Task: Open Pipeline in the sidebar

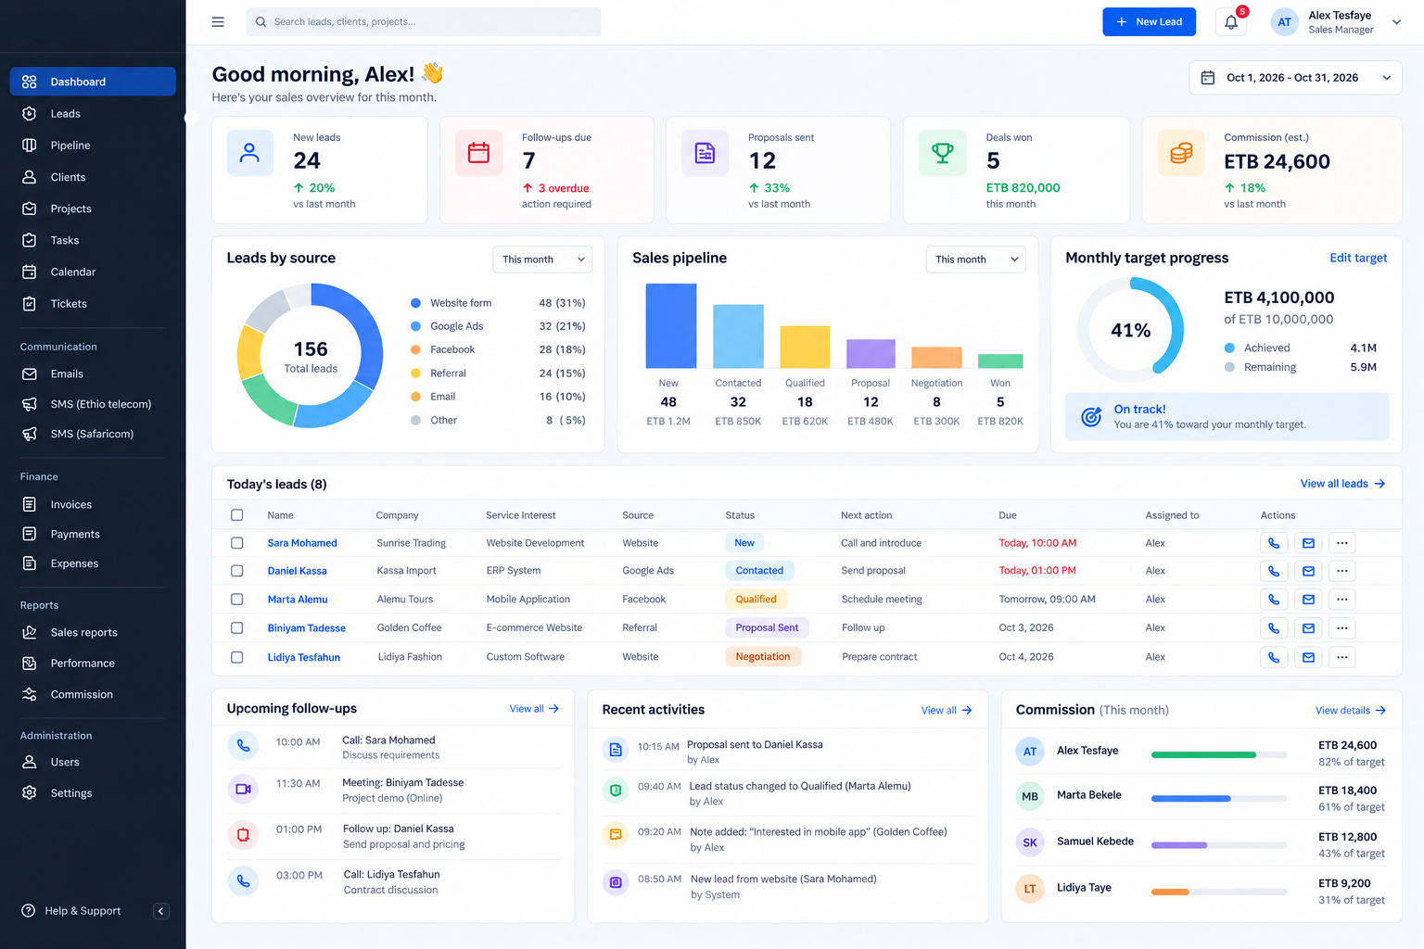Action: 93,146
